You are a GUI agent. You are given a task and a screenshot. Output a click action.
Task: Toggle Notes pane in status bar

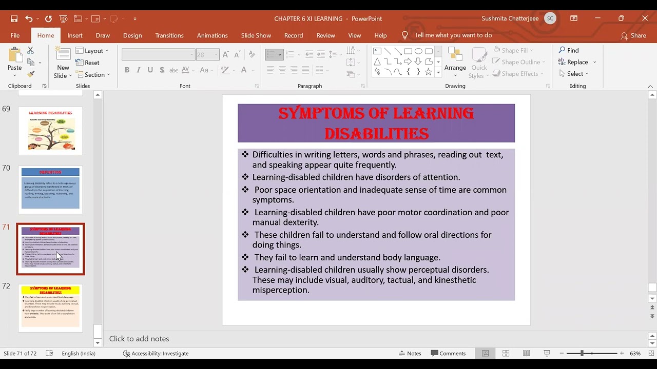tap(410, 353)
